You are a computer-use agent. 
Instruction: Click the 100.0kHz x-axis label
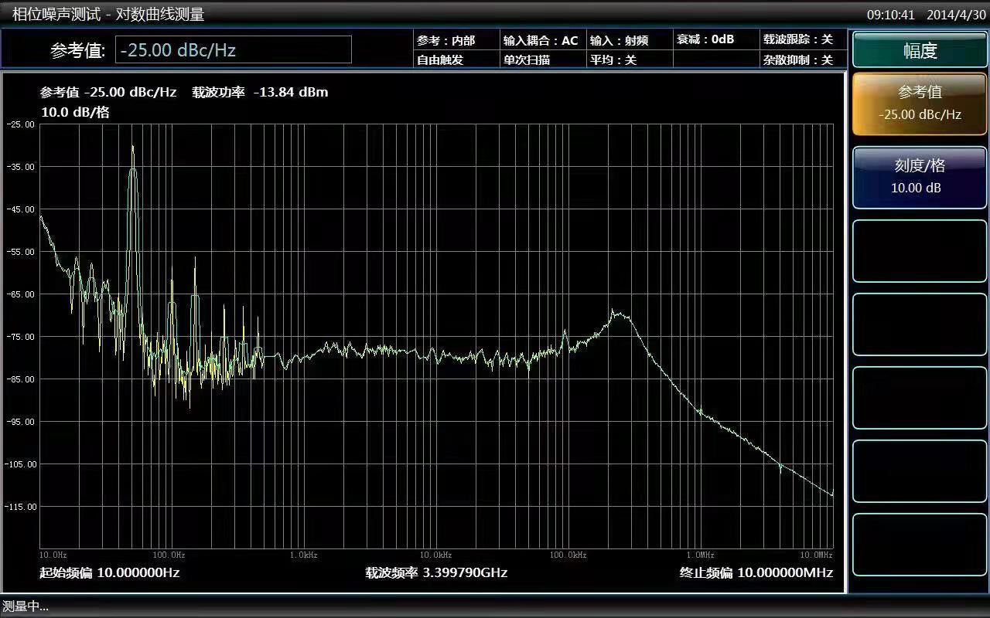pyautogui.click(x=568, y=555)
